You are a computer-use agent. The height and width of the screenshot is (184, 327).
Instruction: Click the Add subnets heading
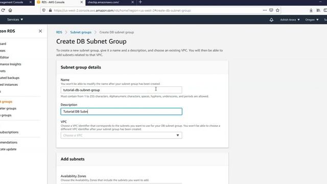(x=73, y=159)
